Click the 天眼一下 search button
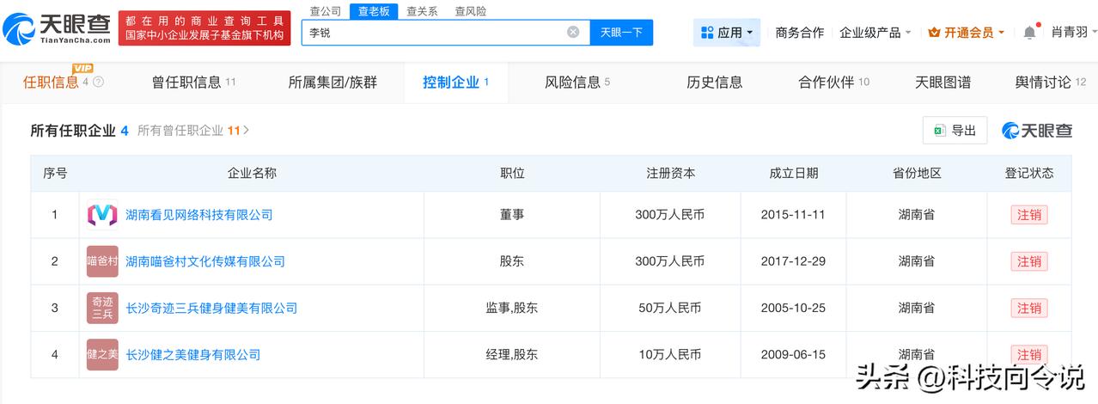Screen dimensions: 1098x404 (621, 33)
